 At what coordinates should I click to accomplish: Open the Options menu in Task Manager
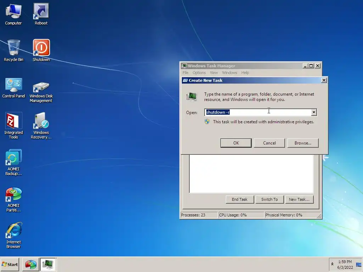coord(199,73)
